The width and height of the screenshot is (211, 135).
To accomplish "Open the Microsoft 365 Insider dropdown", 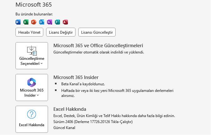I will pyautogui.click(x=32, y=87).
